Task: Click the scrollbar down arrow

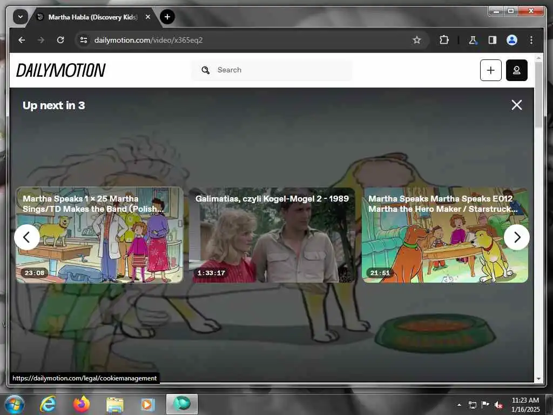Action: pos(538,378)
